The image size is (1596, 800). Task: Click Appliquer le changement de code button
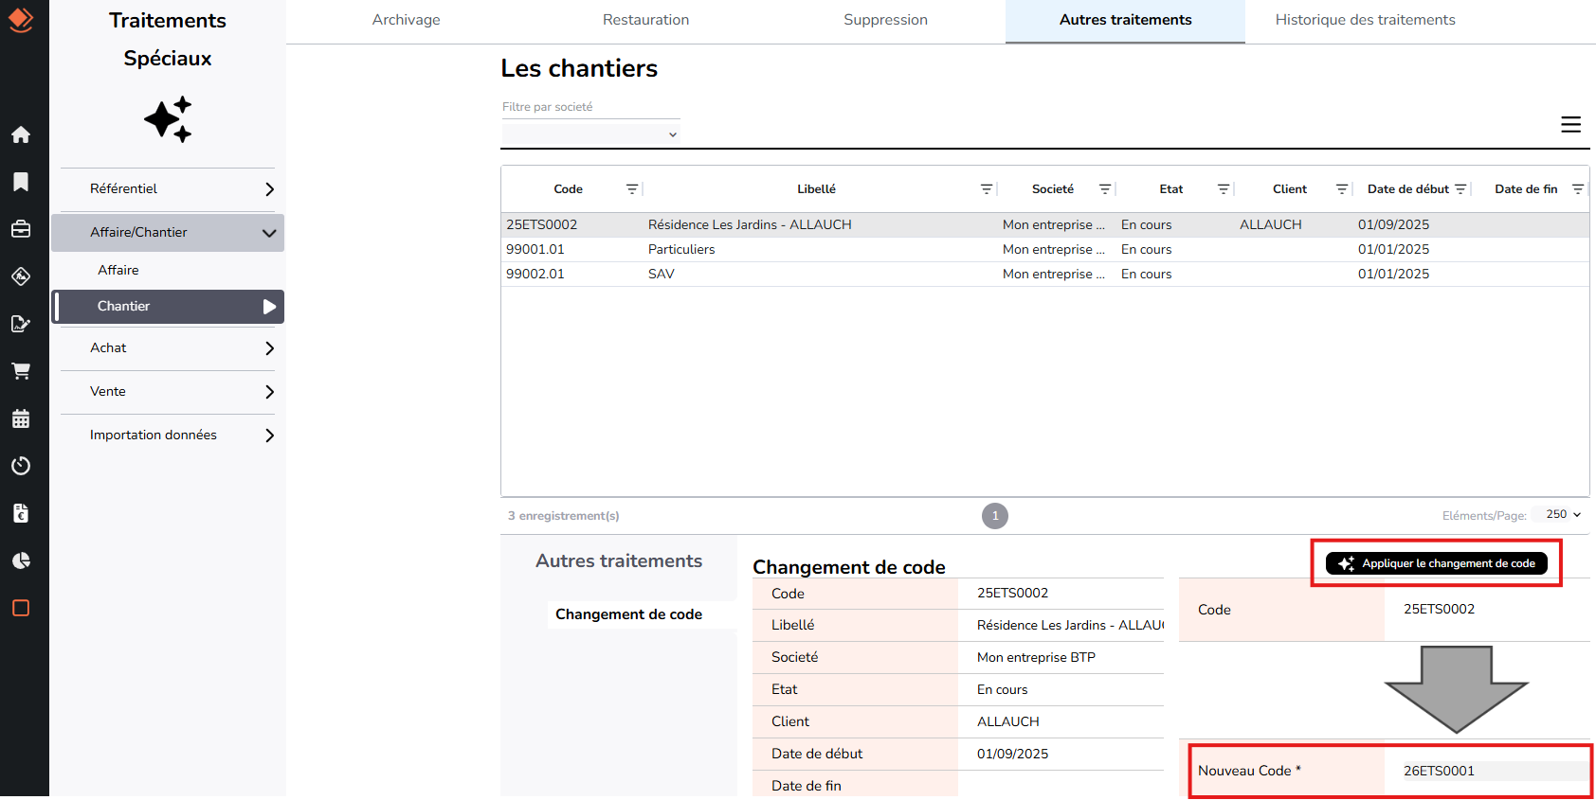coord(1437,563)
